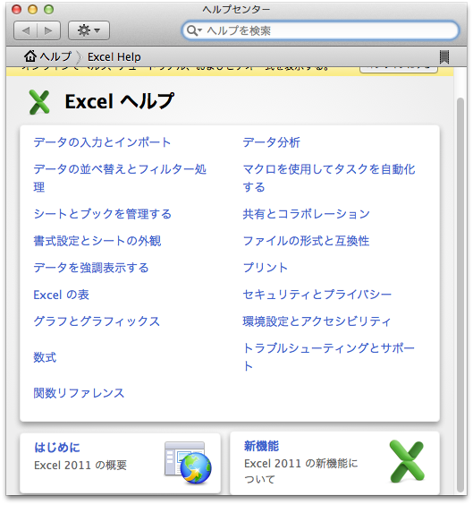The height and width of the screenshot is (505, 473).
Task: Open the gear action menu
Action: click(x=89, y=30)
